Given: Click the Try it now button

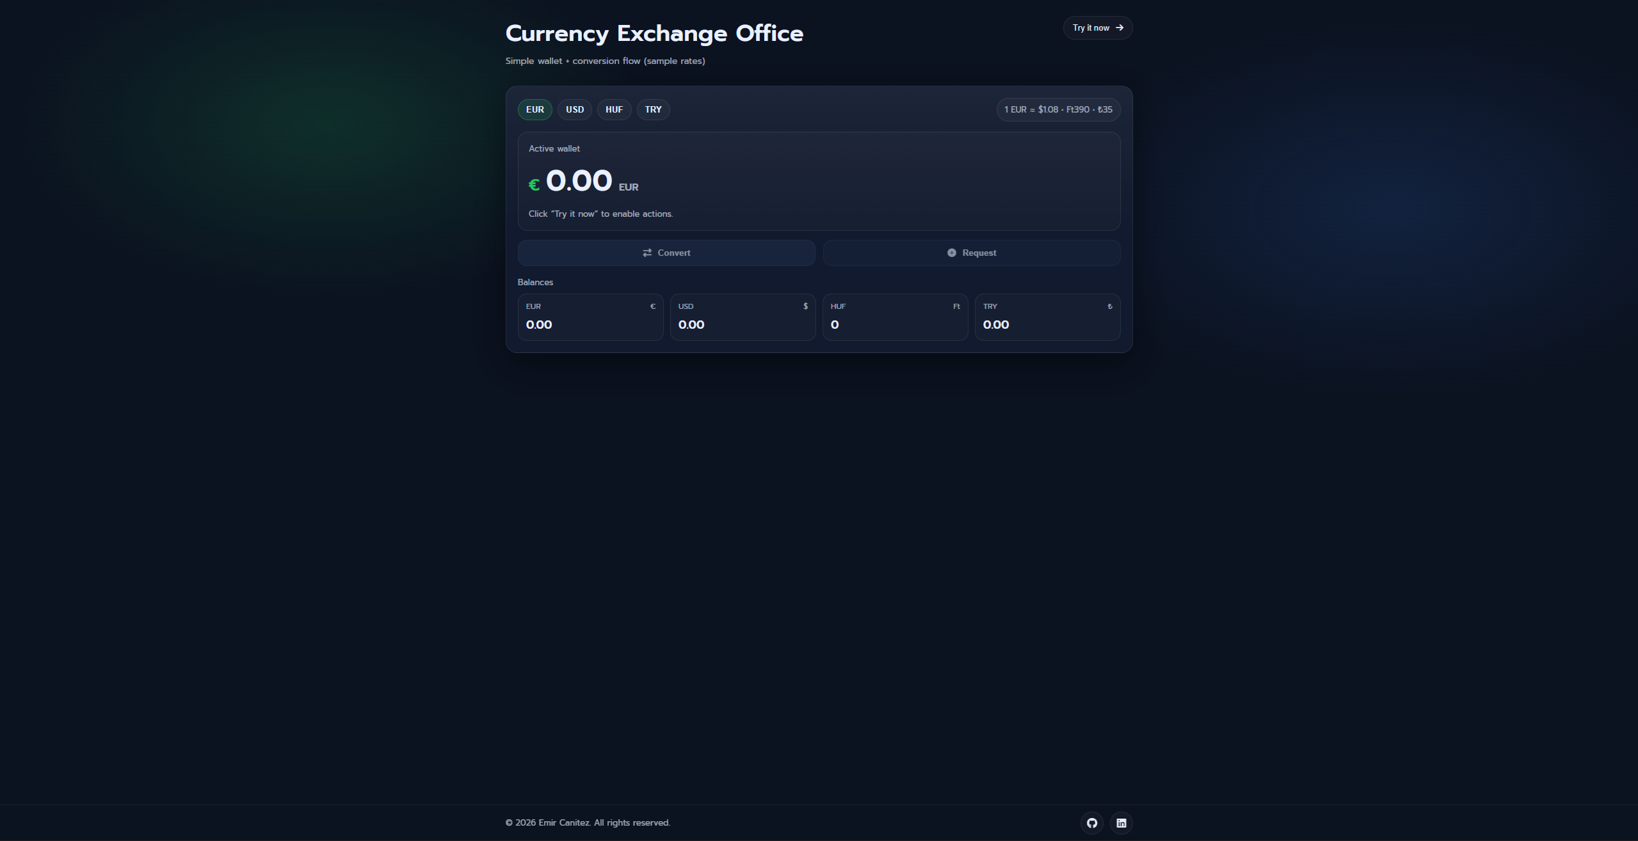Looking at the screenshot, I should point(1097,28).
